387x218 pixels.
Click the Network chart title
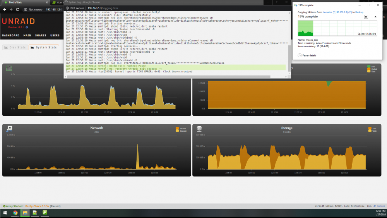pyautogui.click(x=96, y=128)
